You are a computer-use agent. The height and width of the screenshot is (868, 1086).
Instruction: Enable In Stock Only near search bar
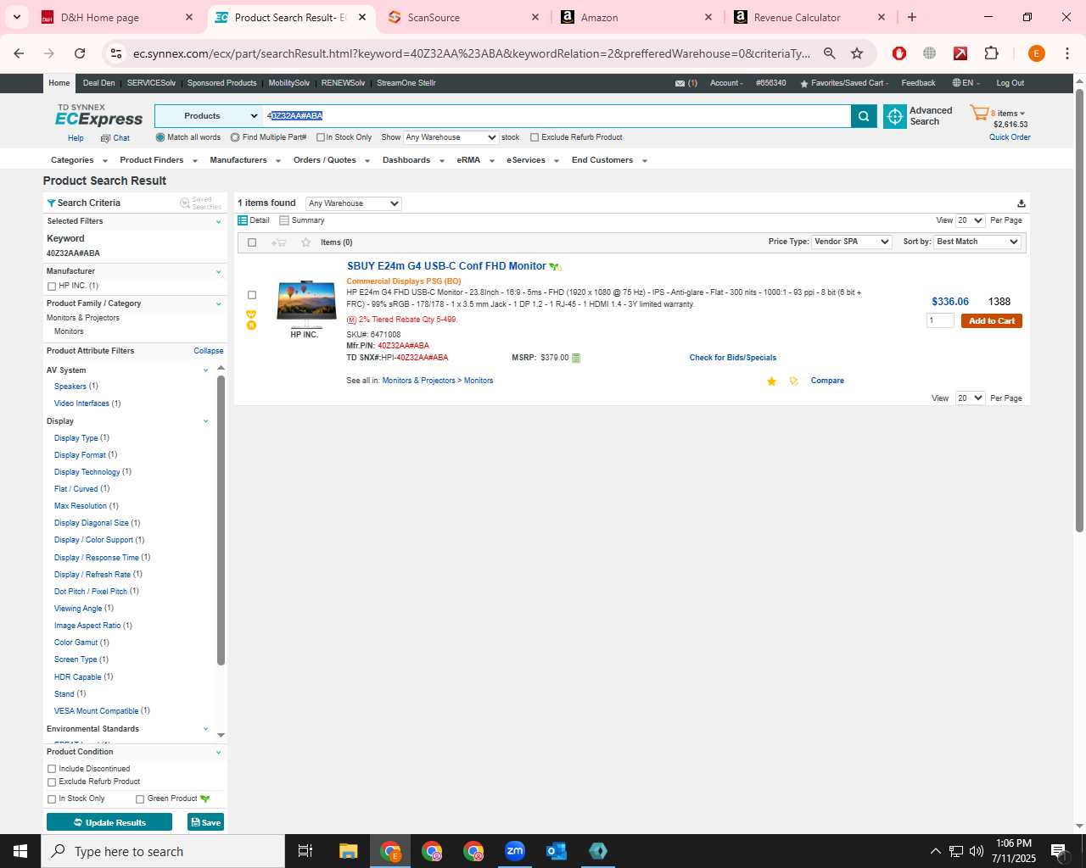point(321,137)
